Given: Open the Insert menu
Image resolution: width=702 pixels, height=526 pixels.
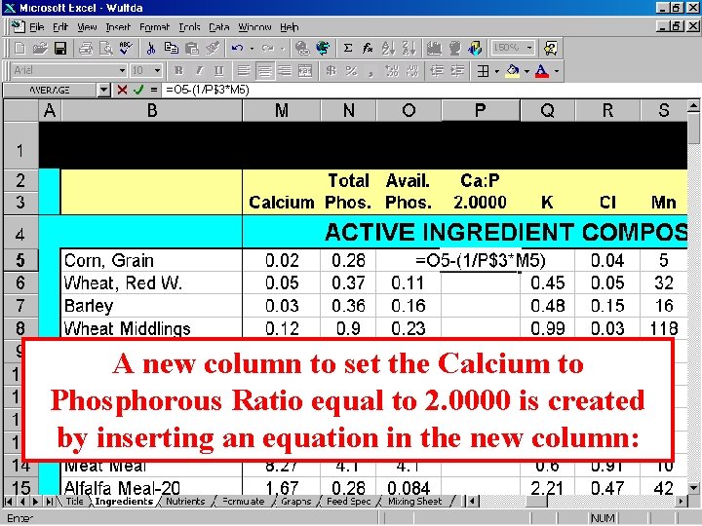Looking at the screenshot, I should (118, 27).
